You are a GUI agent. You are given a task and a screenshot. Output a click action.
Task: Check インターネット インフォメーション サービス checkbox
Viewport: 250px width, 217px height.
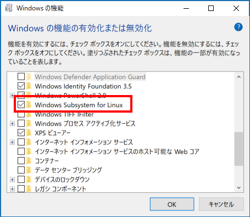tap(21, 142)
